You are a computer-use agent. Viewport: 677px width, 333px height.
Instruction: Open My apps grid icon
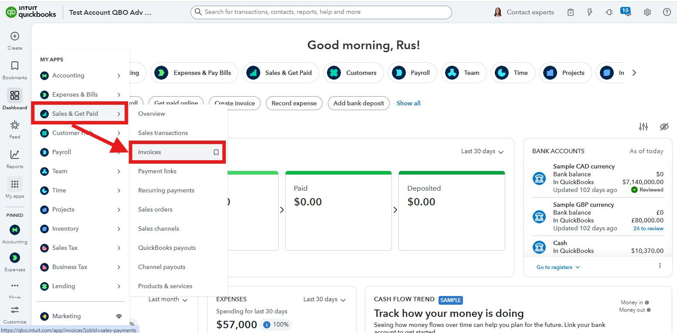pyautogui.click(x=15, y=184)
